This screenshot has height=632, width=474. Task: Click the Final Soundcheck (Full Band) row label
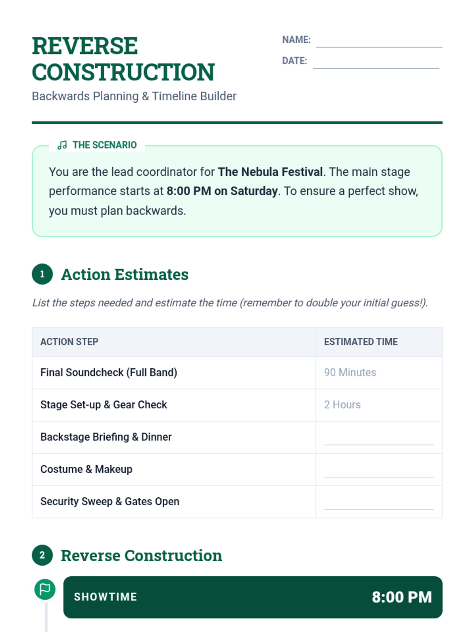pos(109,372)
